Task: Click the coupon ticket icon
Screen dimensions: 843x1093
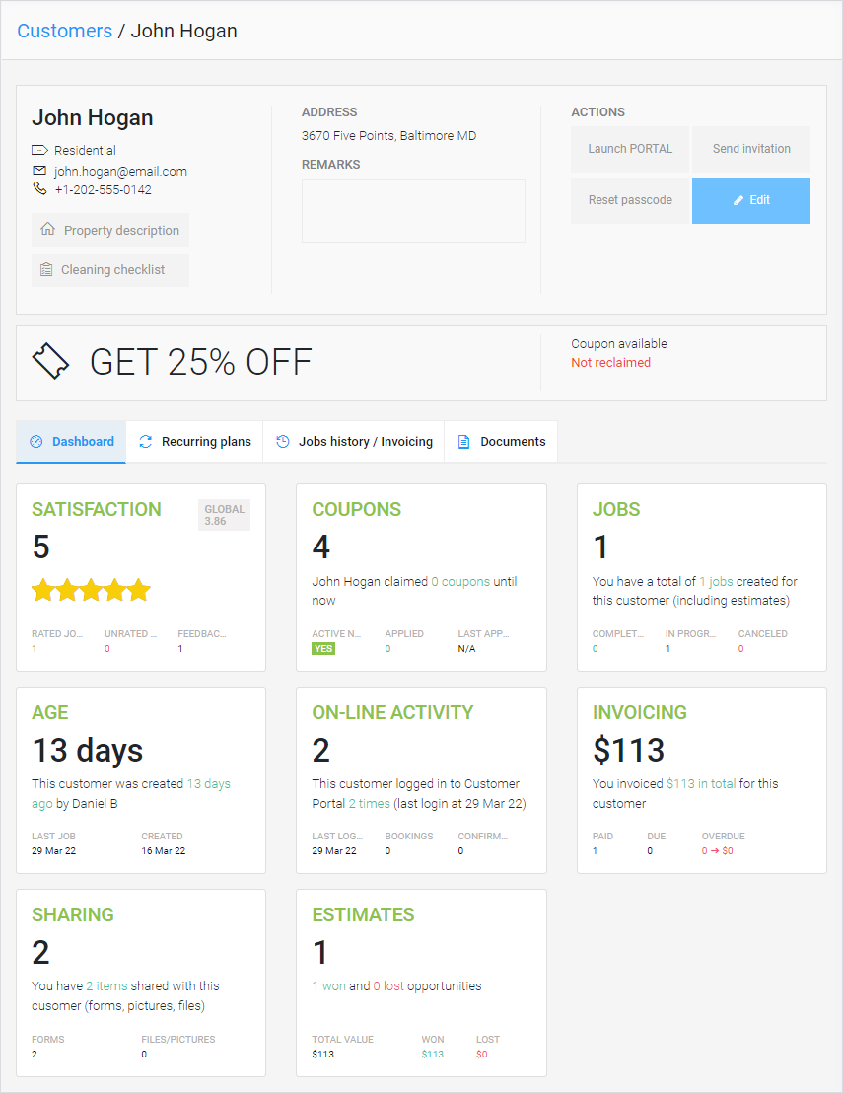Action: click(51, 362)
